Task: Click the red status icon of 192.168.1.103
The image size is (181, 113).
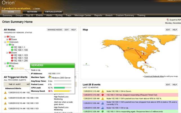Action: [x=12, y=55]
